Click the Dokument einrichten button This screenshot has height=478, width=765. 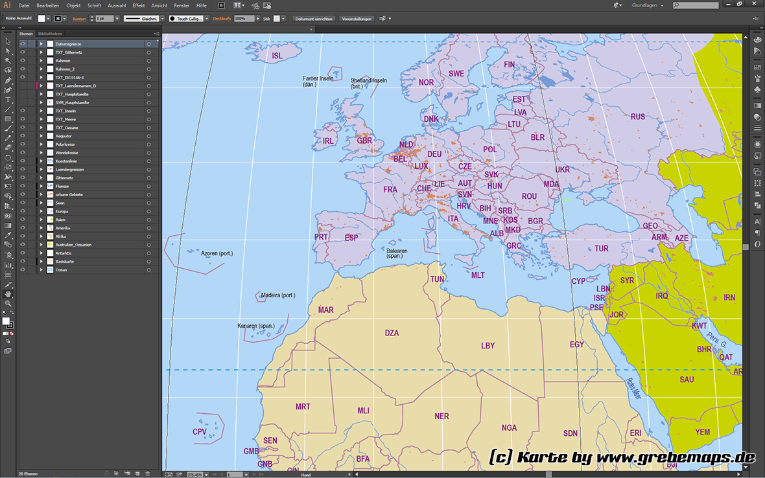coord(313,19)
